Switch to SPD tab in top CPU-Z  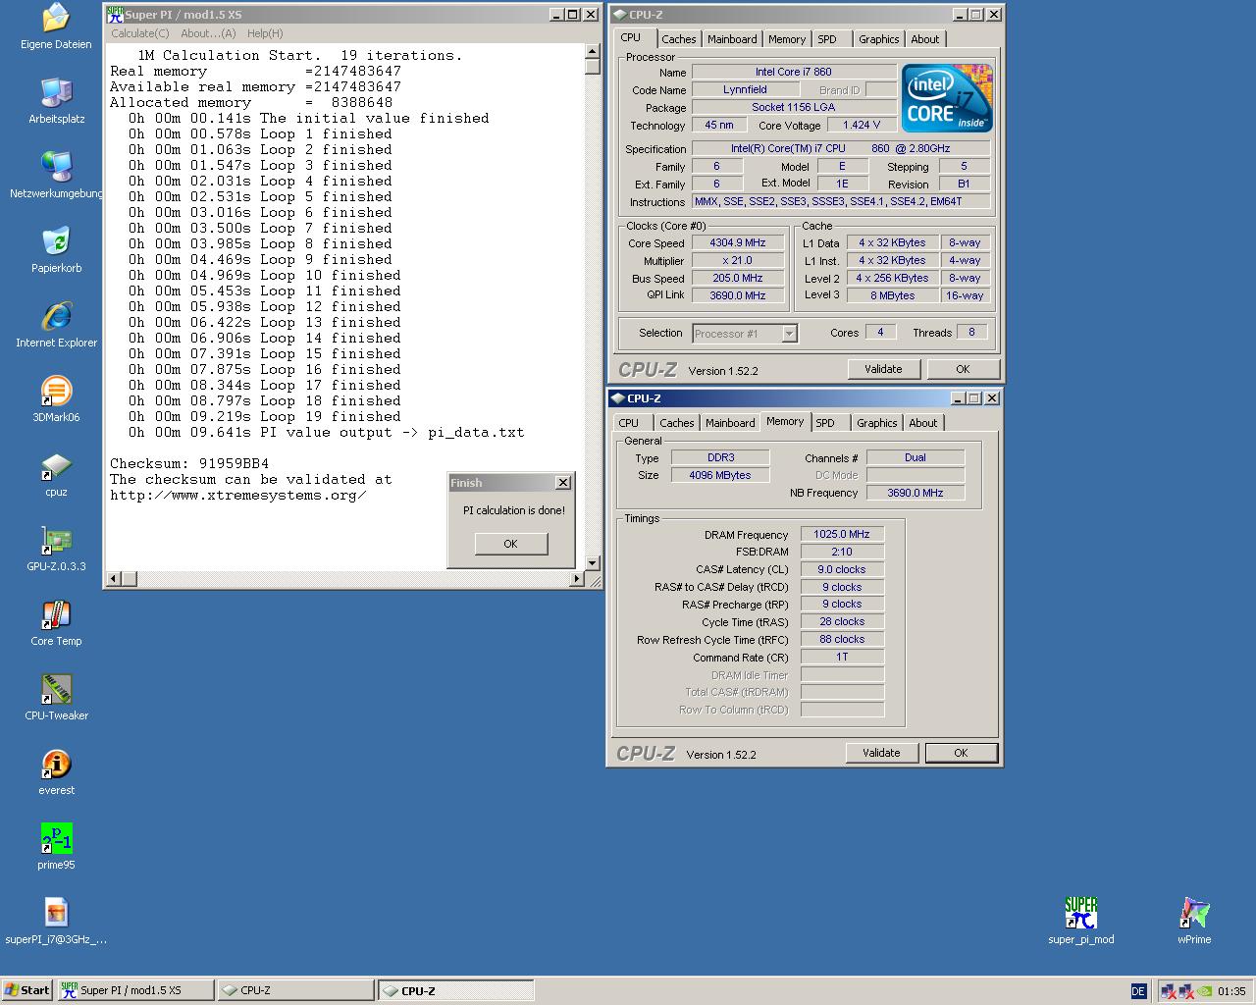pos(827,39)
